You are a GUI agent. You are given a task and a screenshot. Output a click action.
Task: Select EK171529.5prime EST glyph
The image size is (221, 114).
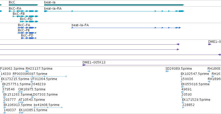point(183,103)
